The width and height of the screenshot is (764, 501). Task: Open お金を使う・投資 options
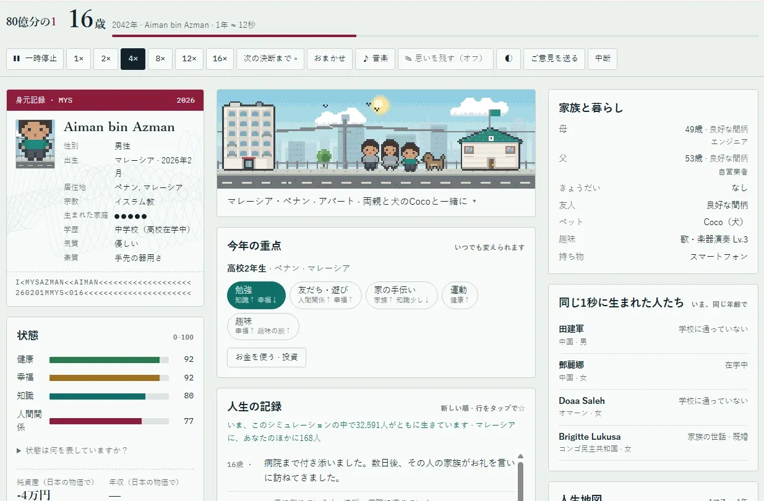click(x=267, y=358)
